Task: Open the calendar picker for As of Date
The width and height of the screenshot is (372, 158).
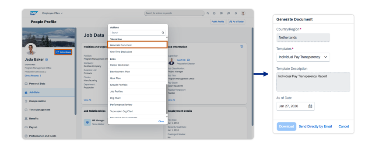Action: click(310, 106)
